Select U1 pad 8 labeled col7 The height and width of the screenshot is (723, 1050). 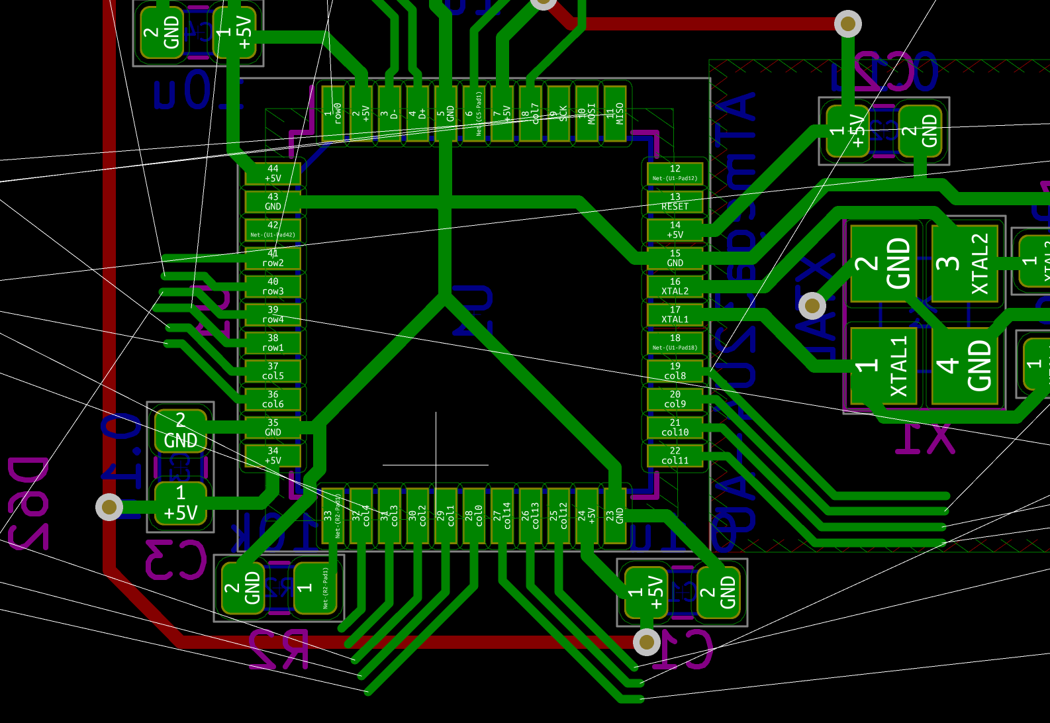coord(530,114)
